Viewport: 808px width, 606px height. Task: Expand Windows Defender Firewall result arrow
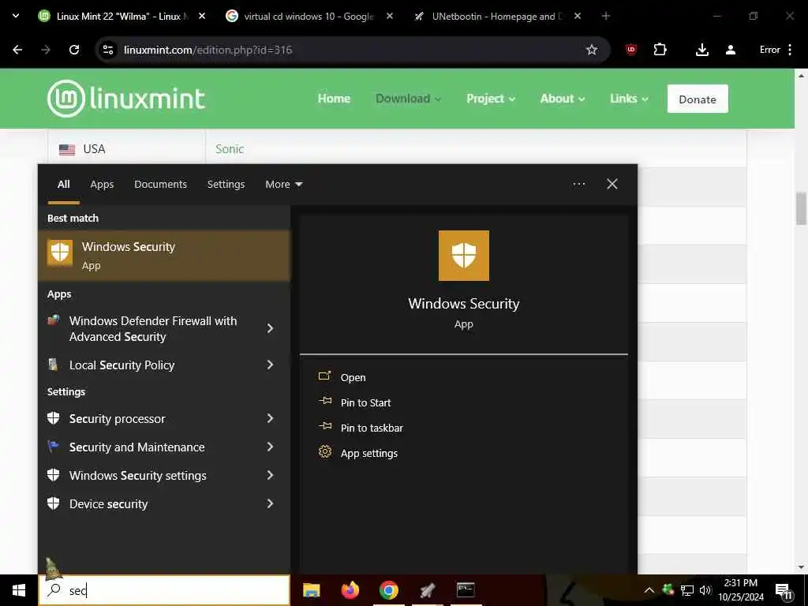click(x=270, y=328)
